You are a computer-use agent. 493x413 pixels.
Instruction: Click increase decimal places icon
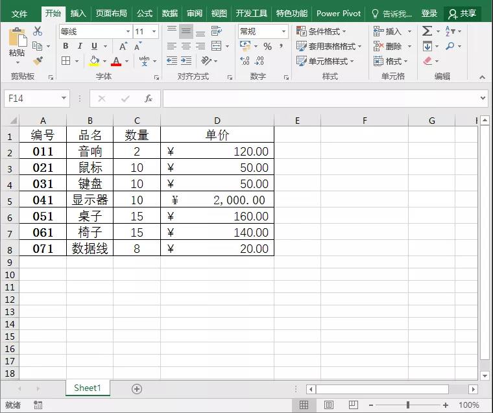coord(245,61)
